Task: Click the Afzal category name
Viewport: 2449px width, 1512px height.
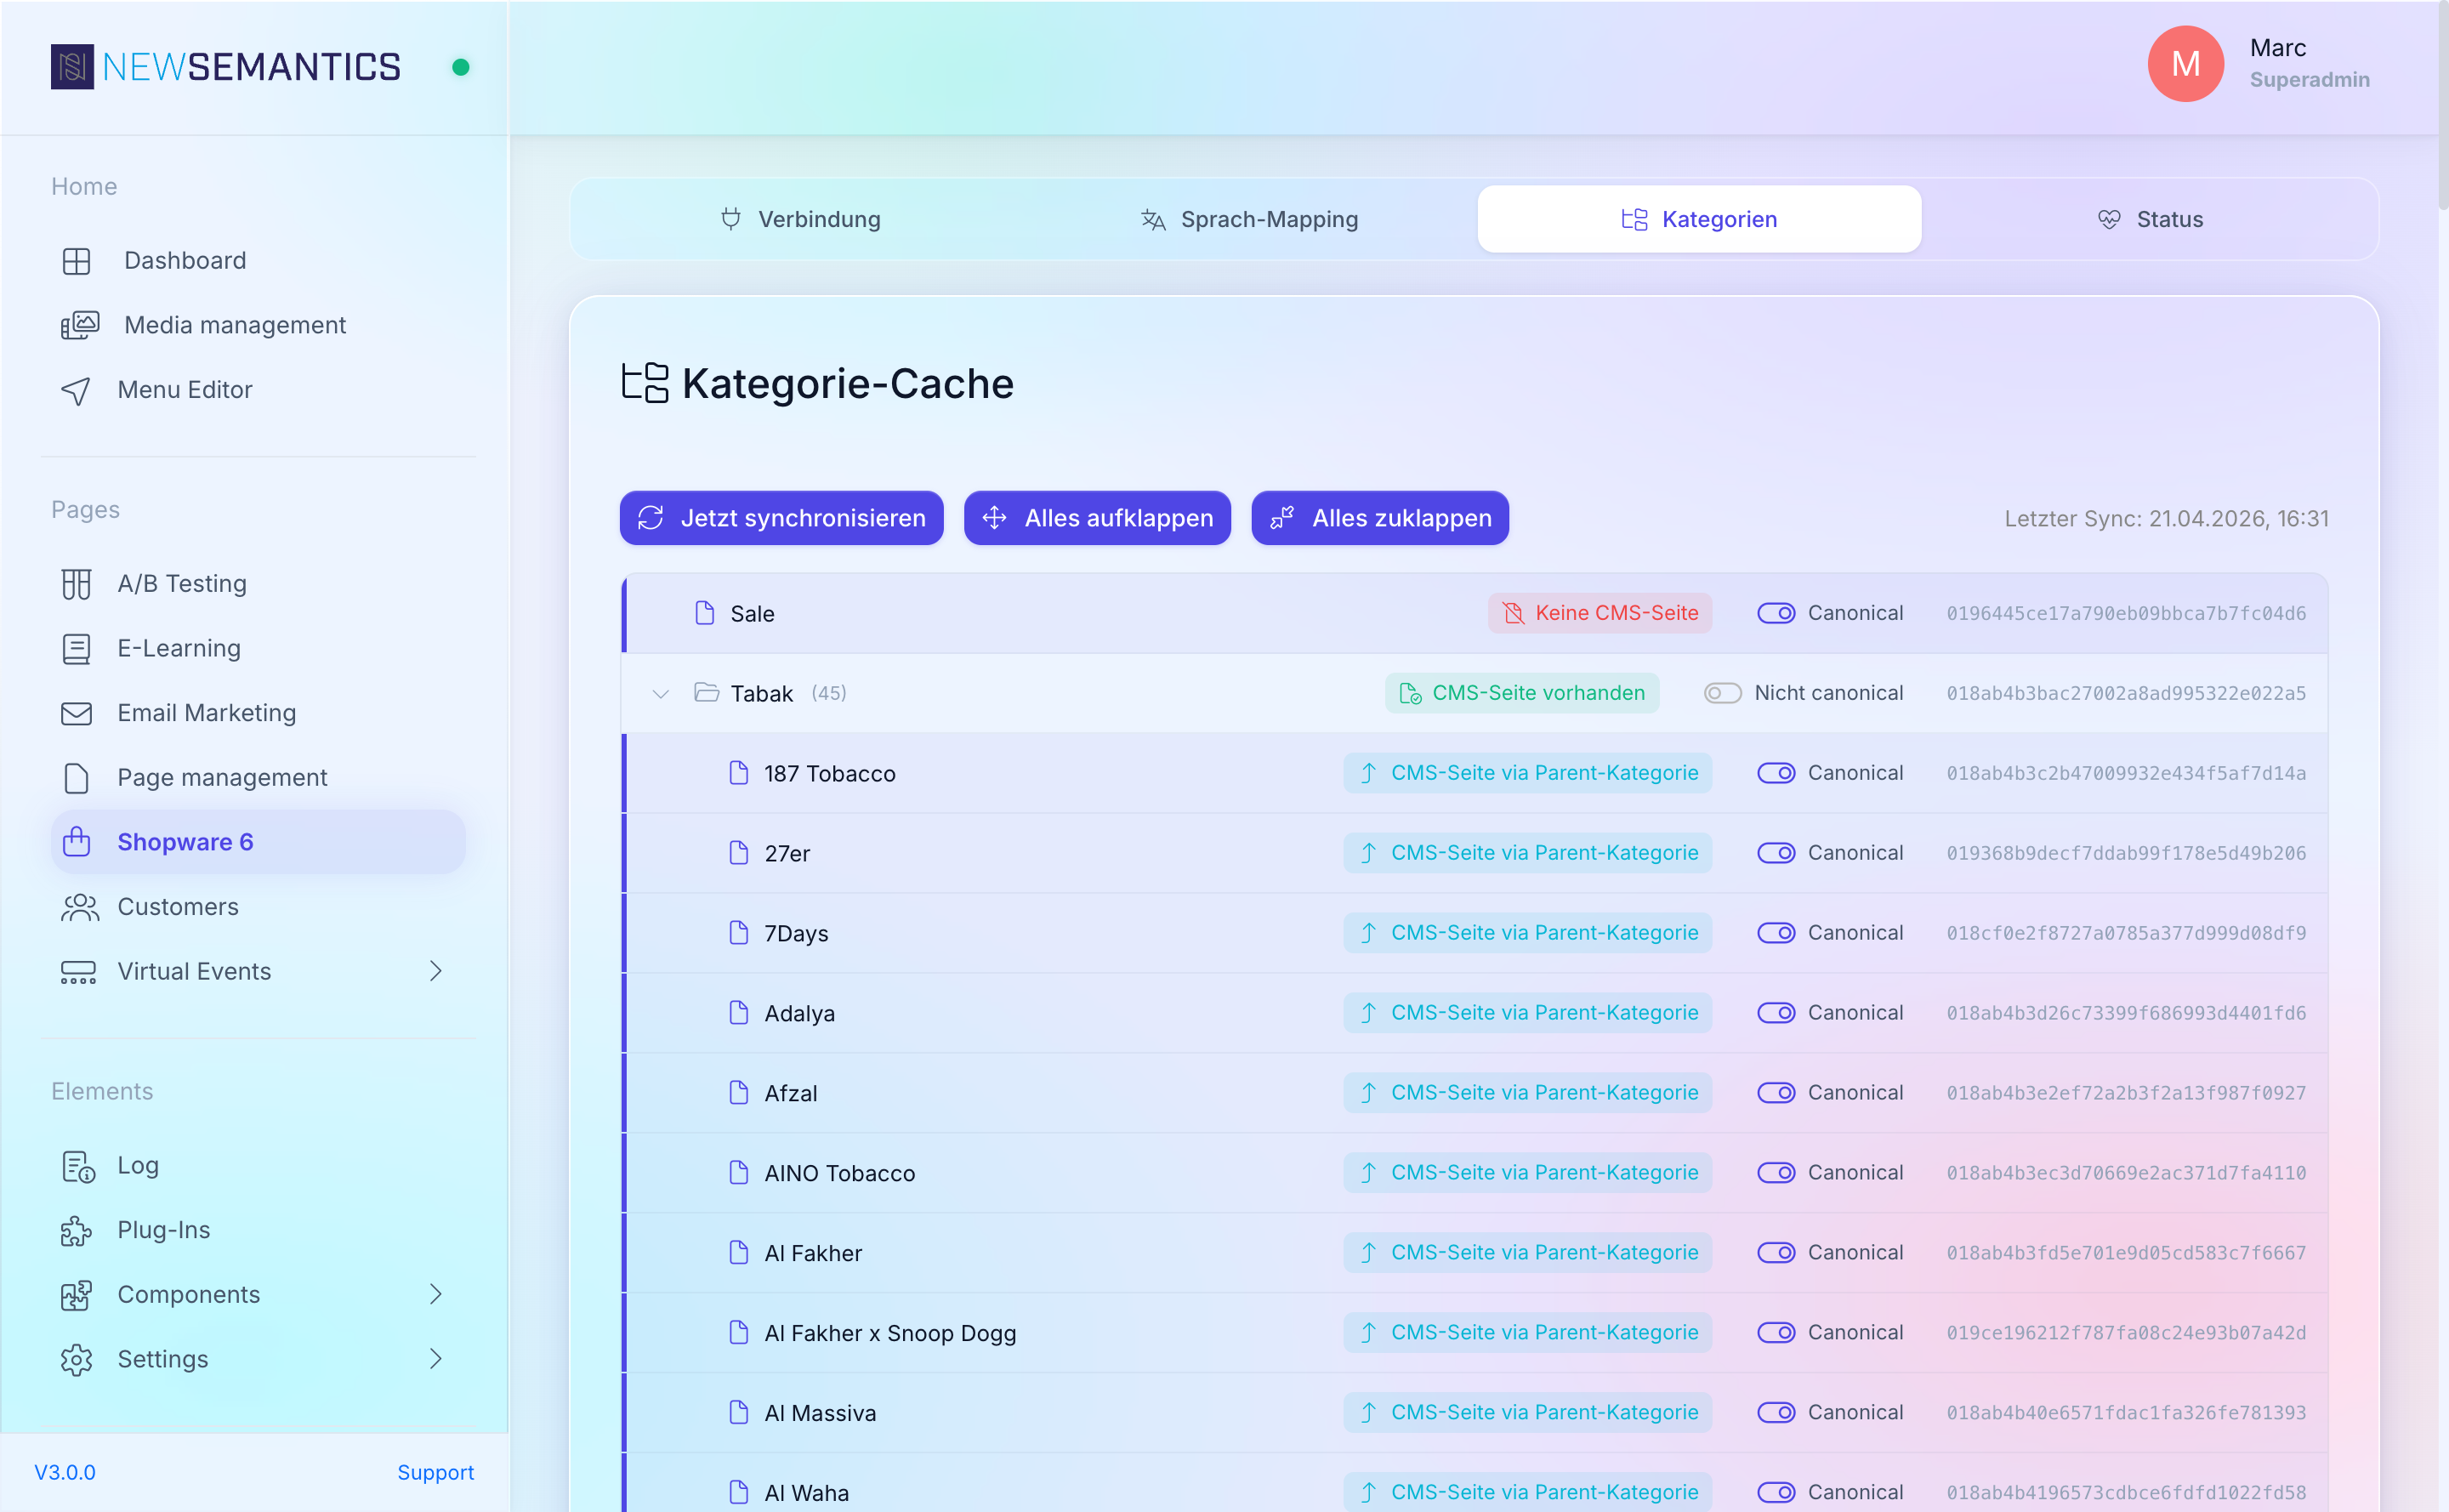Action: tap(791, 1093)
